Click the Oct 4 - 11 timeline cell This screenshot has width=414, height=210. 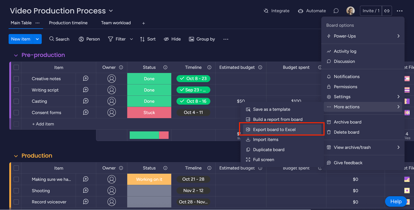click(x=193, y=112)
